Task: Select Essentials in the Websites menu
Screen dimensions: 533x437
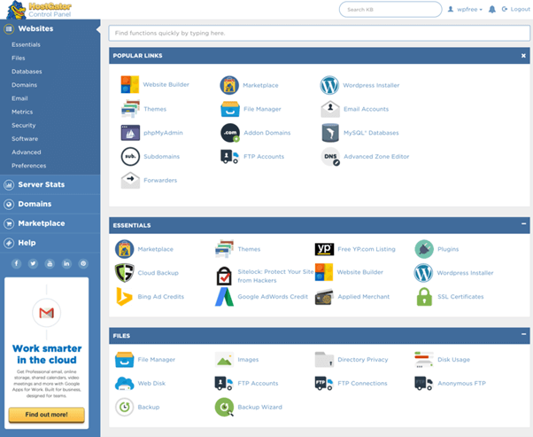Action: [26, 44]
